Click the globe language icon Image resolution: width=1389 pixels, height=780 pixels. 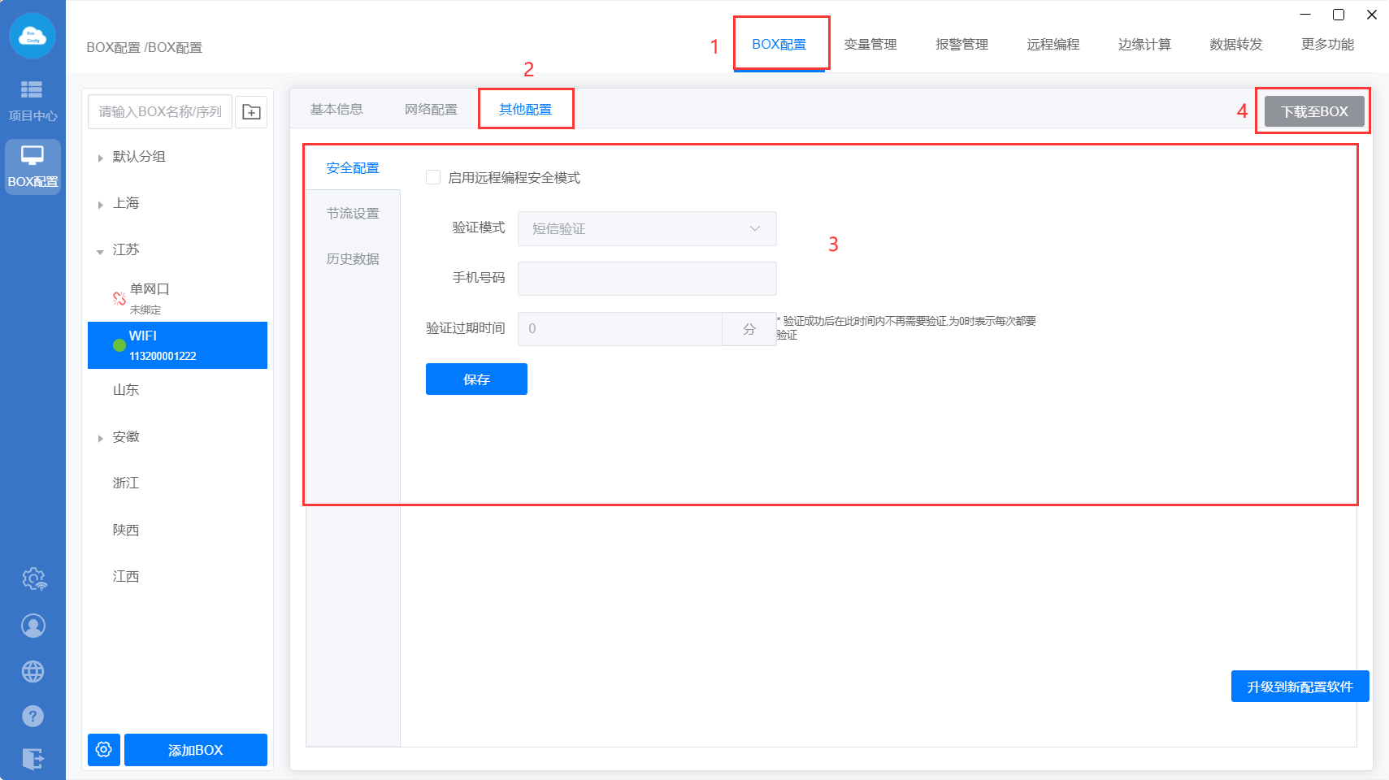(33, 672)
